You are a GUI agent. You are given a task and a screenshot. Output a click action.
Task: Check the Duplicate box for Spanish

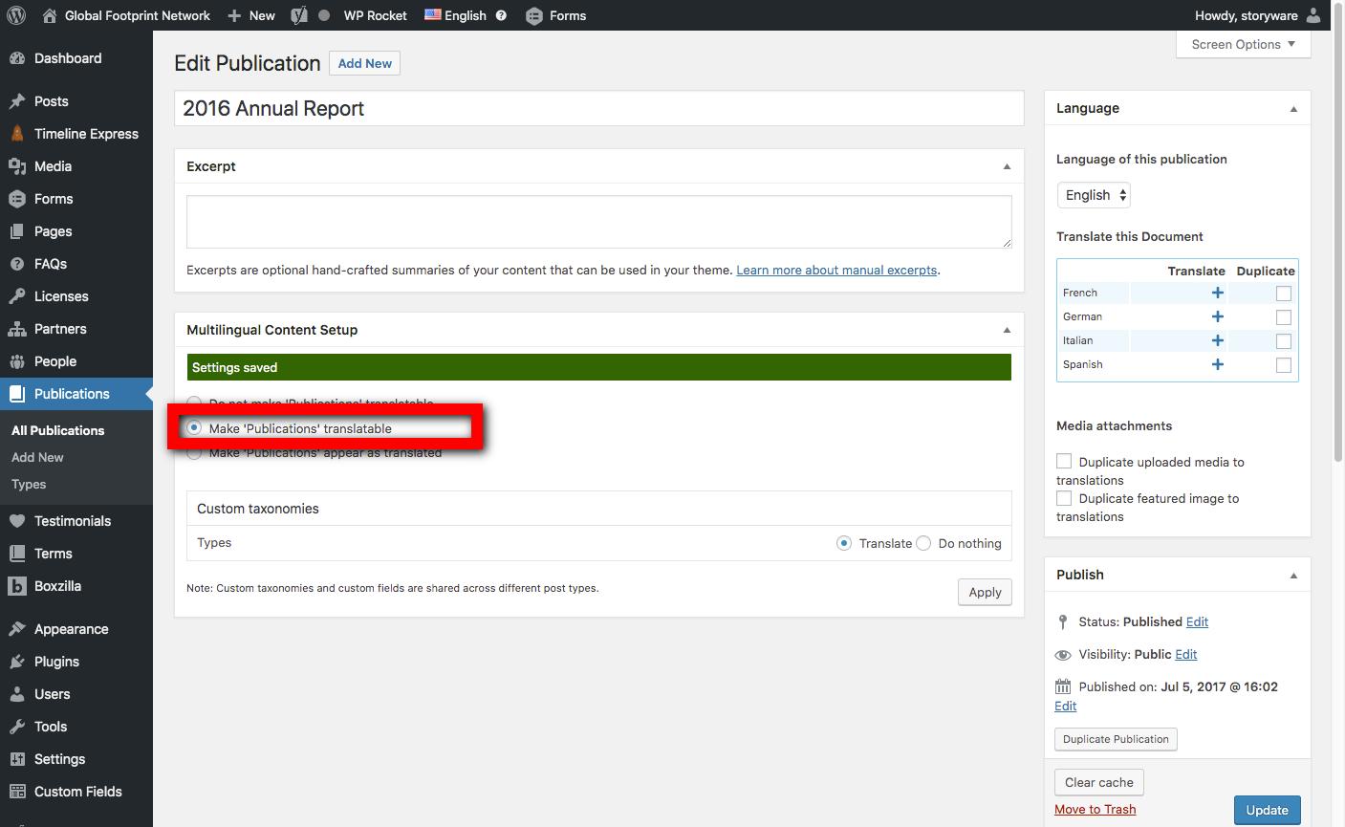[1284, 365]
